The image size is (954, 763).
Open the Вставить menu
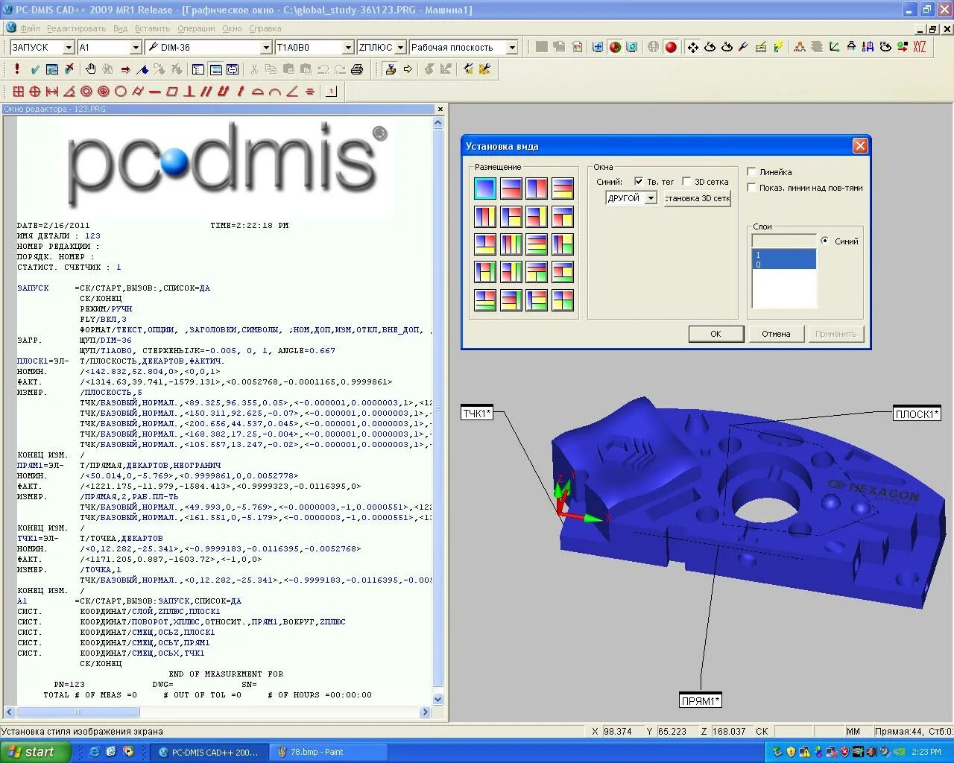click(x=152, y=28)
